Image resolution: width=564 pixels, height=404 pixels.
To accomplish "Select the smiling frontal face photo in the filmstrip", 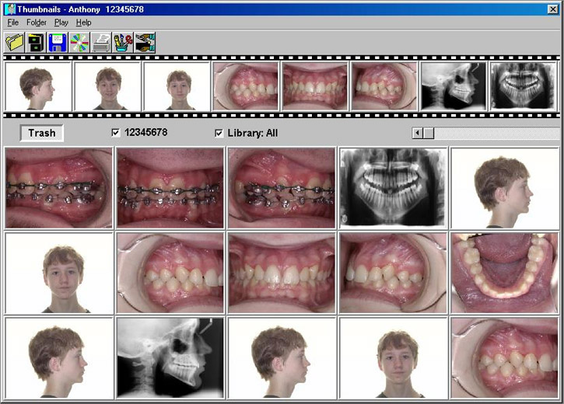I will pyautogui.click(x=107, y=86).
